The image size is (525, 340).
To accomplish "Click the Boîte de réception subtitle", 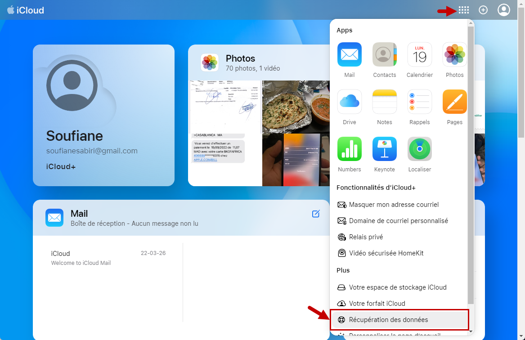I will (x=134, y=223).
